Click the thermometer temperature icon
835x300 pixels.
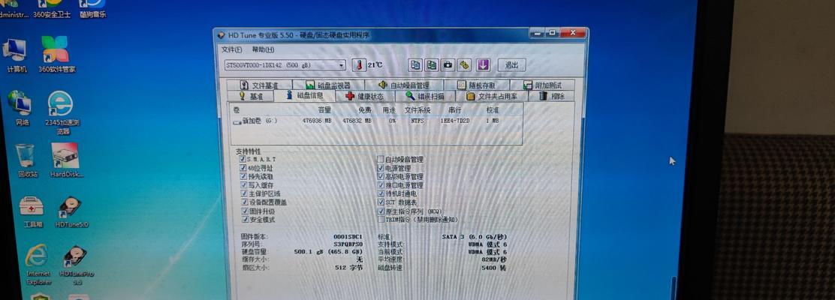[x=360, y=65]
